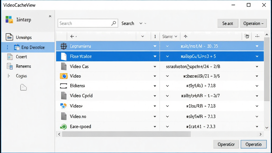The height and width of the screenshot is (153, 272).
Task: Click the vertical scrollbar down arrow
Action: click(267, 128)
